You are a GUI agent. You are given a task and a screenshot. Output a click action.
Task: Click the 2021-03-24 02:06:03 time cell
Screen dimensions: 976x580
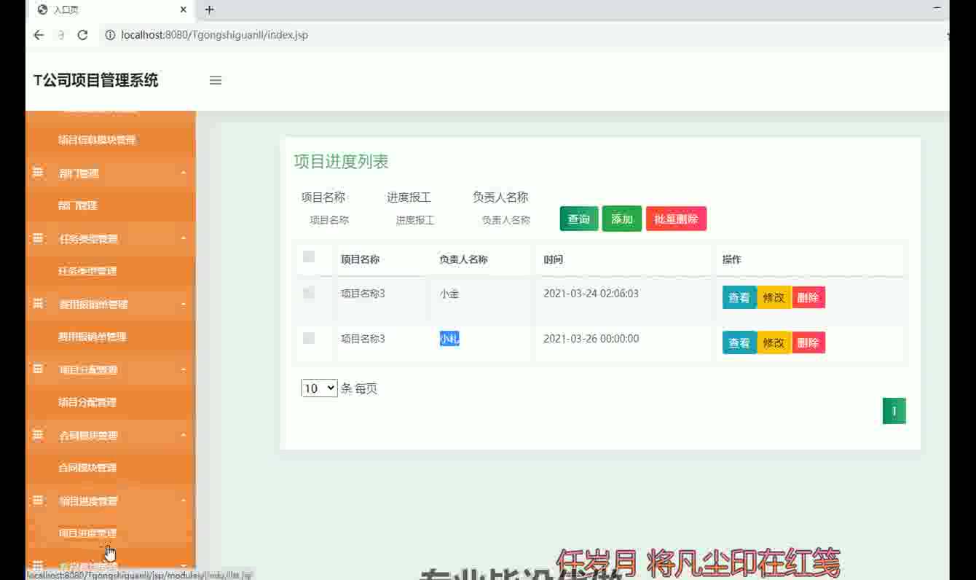pos(591,294)
